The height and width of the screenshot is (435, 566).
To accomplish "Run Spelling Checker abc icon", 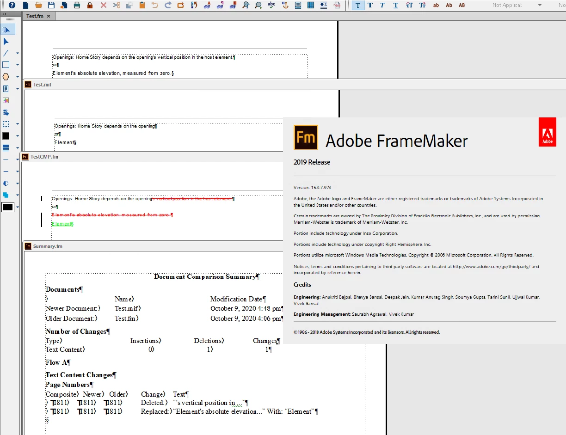I will coord(271,5).
